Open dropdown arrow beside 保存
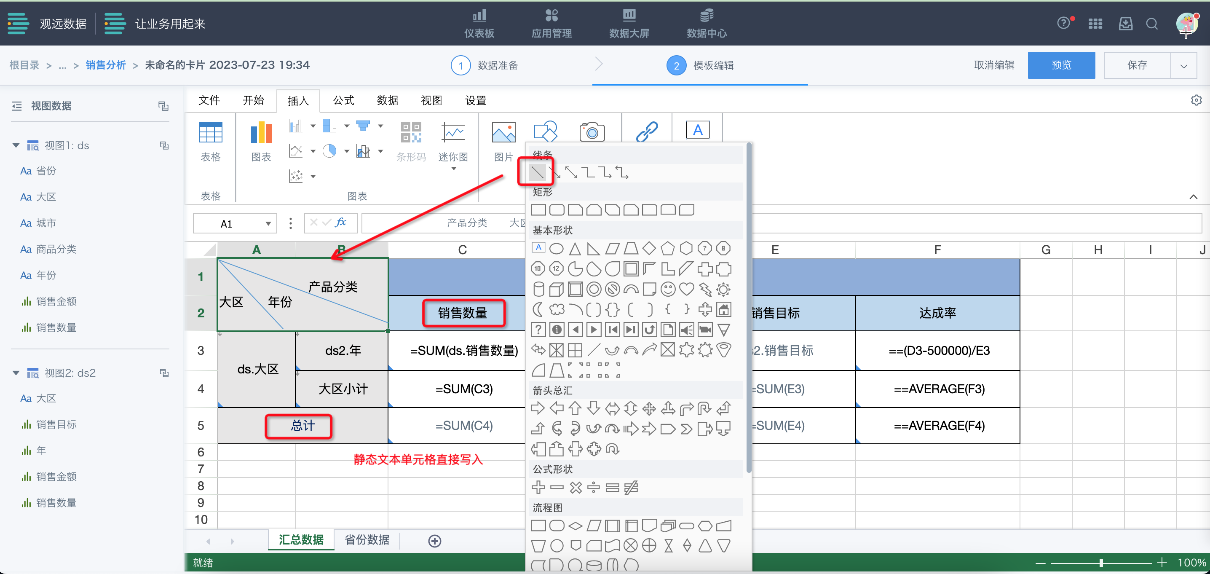The width and height of the screenshot is (1210, 574). tap(1183, 66)
